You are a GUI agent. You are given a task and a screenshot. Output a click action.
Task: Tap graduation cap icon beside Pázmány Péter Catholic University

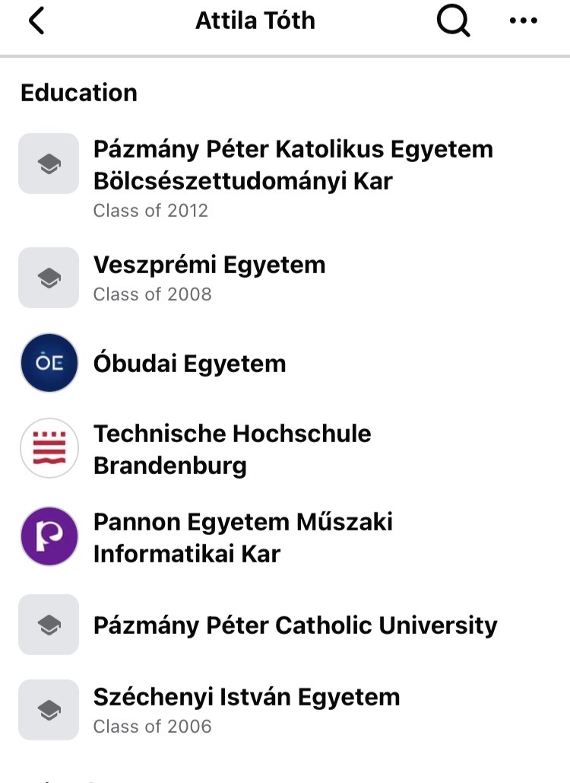coord(49,625)
